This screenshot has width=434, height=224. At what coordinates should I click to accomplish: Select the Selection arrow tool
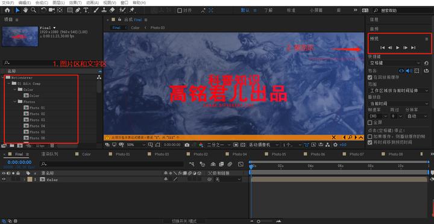(x=17, y=10)
